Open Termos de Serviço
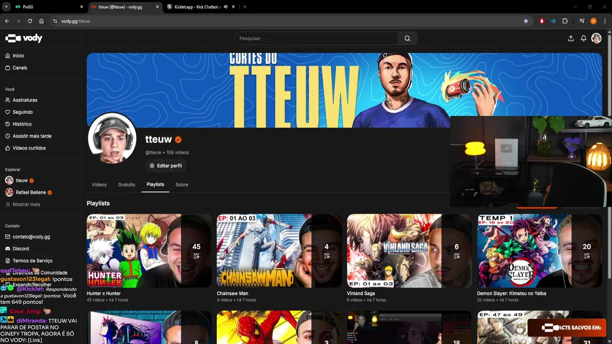 (x=29, y=261)
